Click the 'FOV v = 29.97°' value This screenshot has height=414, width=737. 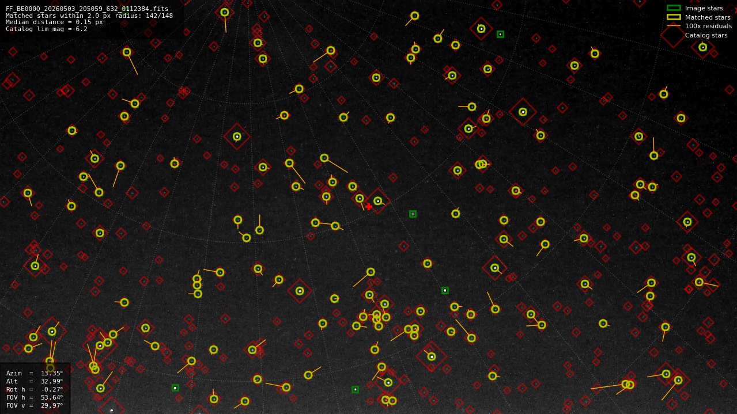pos(35,405)
